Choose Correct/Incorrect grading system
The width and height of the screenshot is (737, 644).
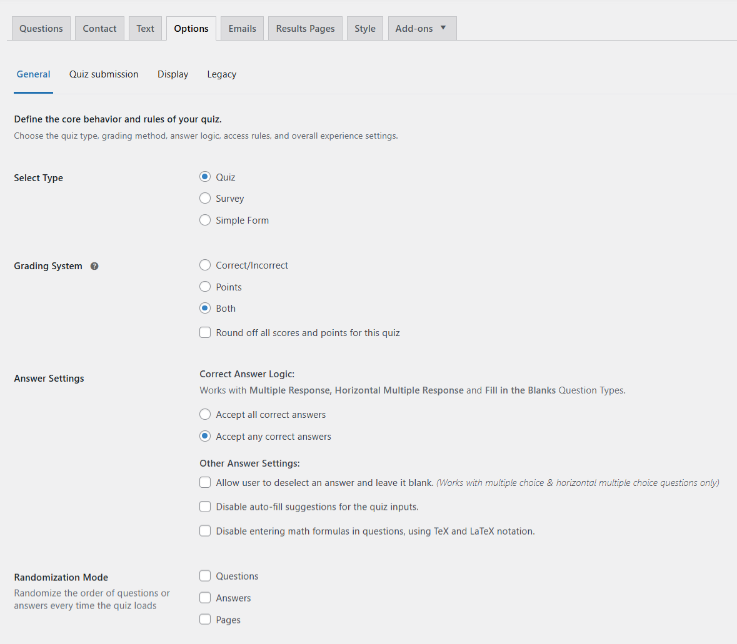coord(205,265)
